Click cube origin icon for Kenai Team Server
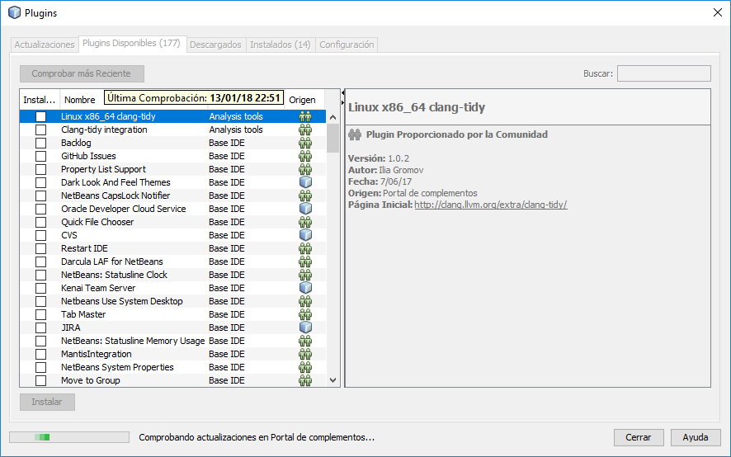The height and width of the screenshot is (457, 731). [x=305, y=288]
